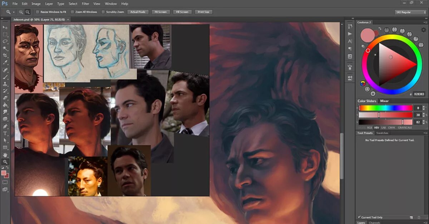Select the Paint Bucket tool
429x224 pixels.
click(x=5, y=105)
